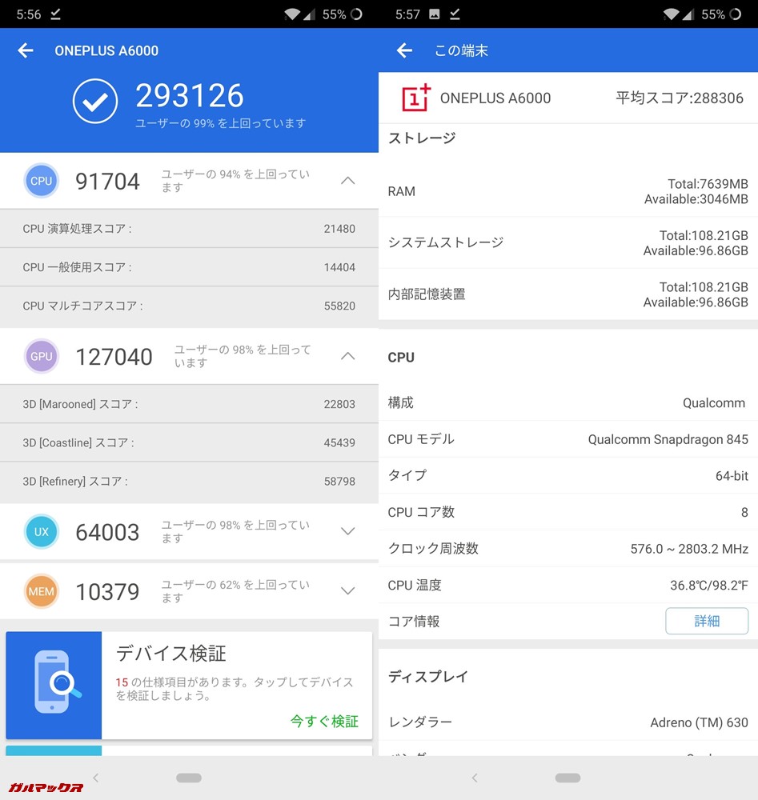
Task: Tap the UX score badge icon
Action: click(41, 531)
